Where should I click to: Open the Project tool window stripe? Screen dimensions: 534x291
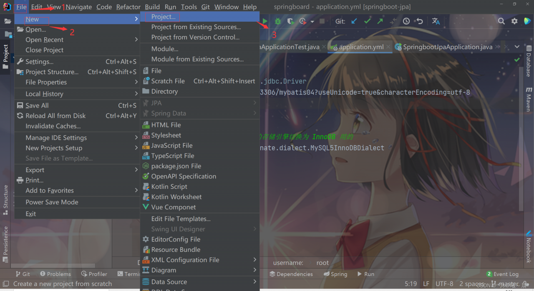[x=6, y=57]
